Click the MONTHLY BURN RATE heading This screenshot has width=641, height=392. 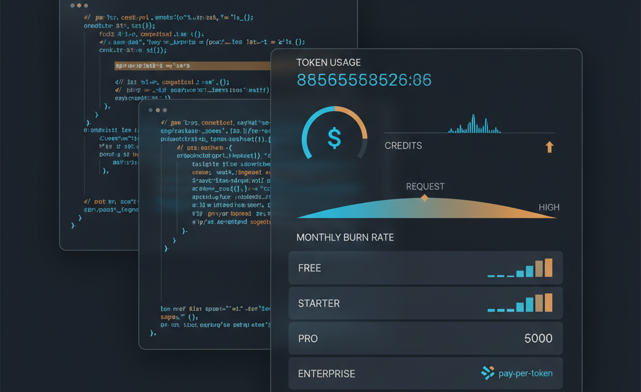(x=345, y=237)
